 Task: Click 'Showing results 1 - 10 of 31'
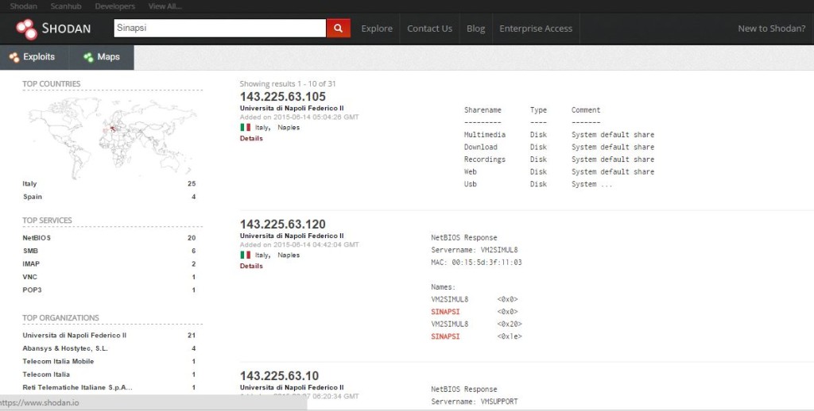pyautogui.click(x=288, y=83)
